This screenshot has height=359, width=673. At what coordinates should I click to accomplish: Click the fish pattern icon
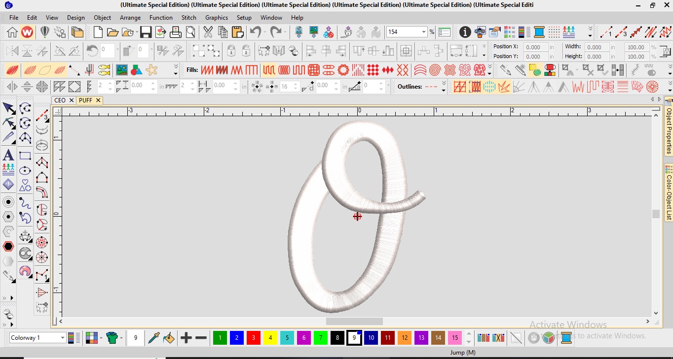(x=104, y=70)
